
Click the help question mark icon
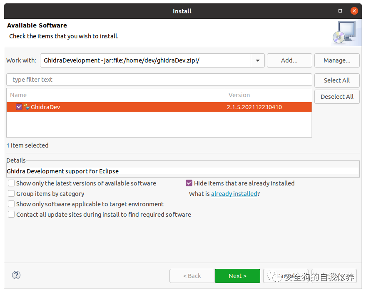coord(16,275)
